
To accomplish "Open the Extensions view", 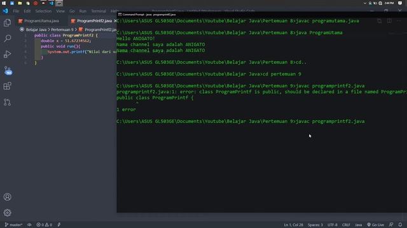I will [7, 86].
